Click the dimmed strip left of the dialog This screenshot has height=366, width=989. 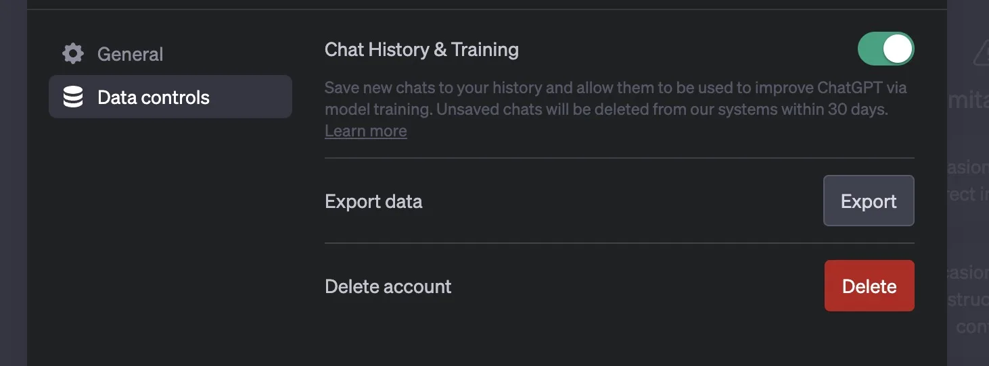[13, 203]
